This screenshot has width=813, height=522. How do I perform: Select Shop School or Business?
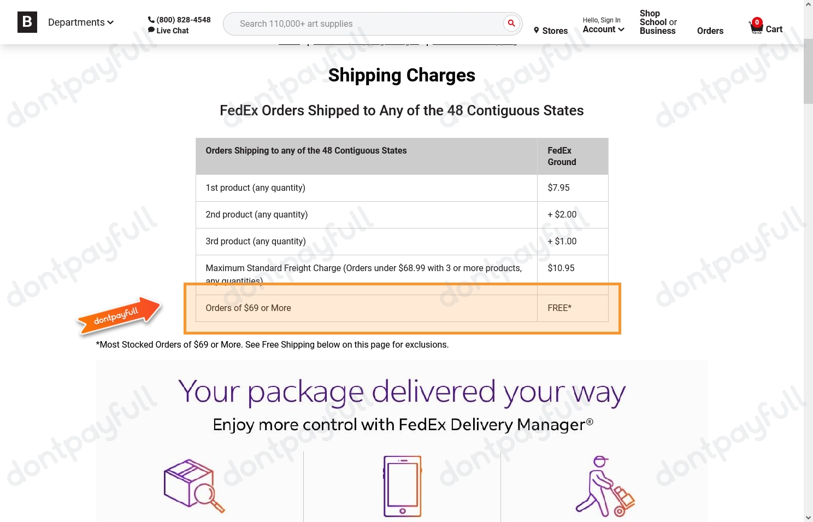point(657,22)
